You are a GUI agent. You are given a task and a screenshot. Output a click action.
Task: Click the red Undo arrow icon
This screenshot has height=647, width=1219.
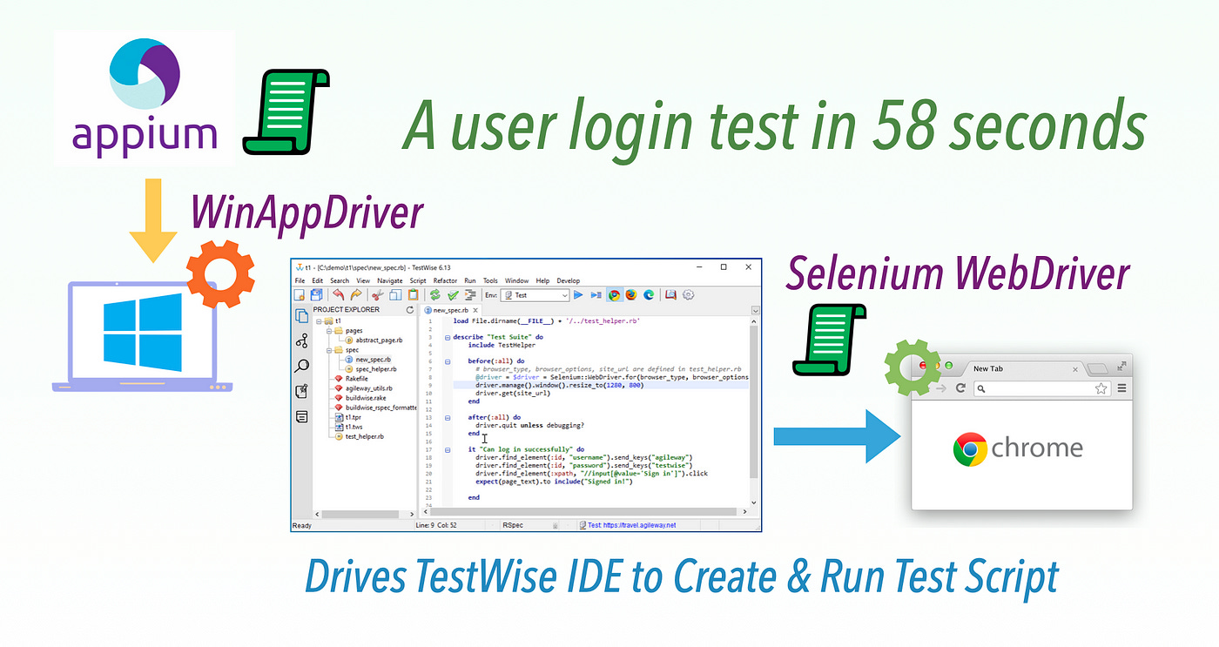[x=339, y=294]
